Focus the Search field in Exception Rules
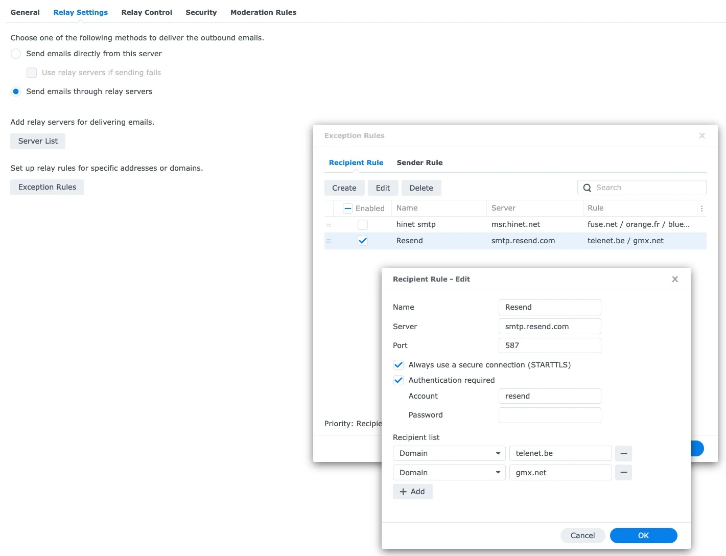 [x=642, y=188]
